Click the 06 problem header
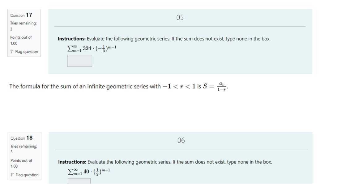 click(181, 141)
